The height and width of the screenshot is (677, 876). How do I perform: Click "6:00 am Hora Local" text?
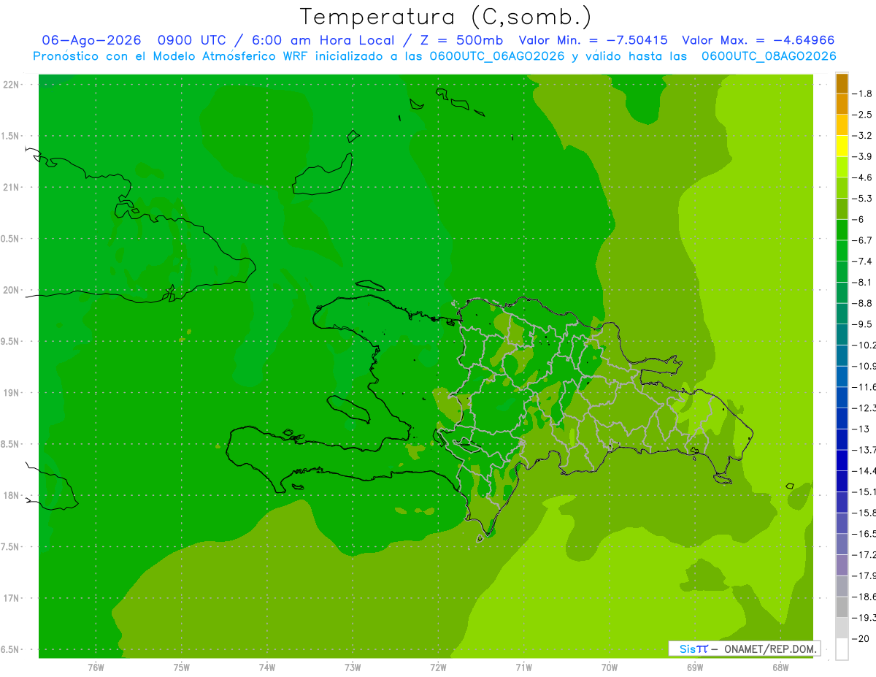[323, 41]
